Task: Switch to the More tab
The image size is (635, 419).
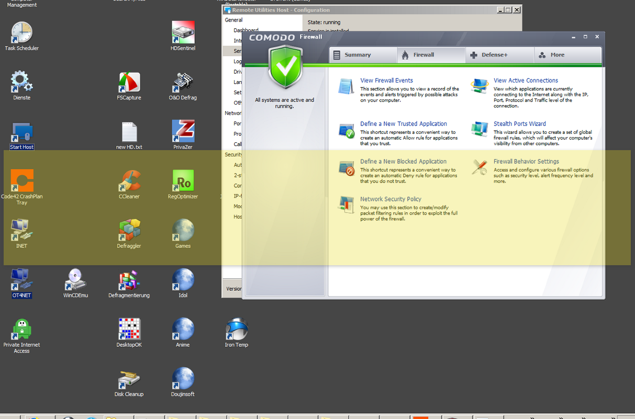Action: click(x=567, y=55)
